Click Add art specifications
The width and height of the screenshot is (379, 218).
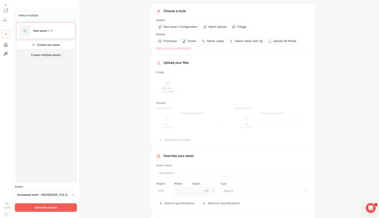click(177, 203)
